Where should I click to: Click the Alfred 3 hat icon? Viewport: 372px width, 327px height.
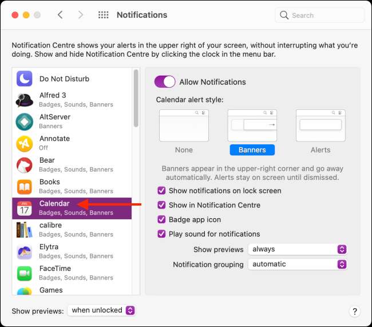pos(24,100)
